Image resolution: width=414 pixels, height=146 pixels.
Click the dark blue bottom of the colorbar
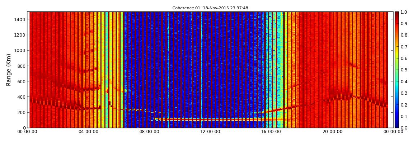(397, 124)
